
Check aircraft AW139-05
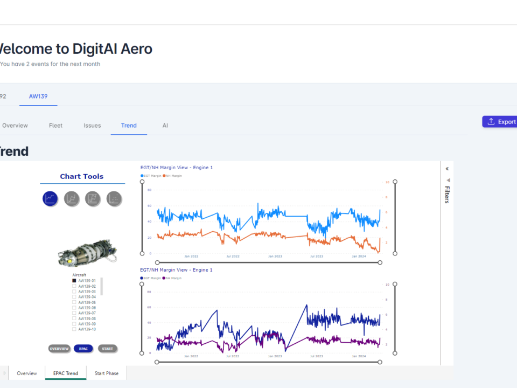[74, 302]
